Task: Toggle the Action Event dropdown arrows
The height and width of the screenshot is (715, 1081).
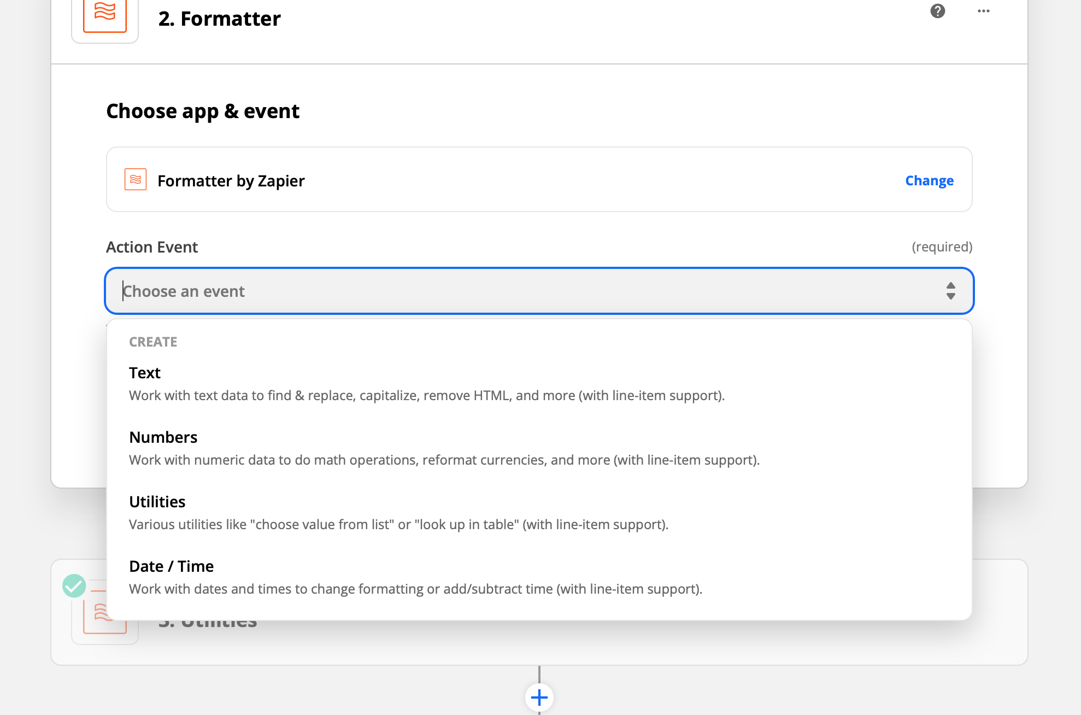Action: [x=951, y=291]
